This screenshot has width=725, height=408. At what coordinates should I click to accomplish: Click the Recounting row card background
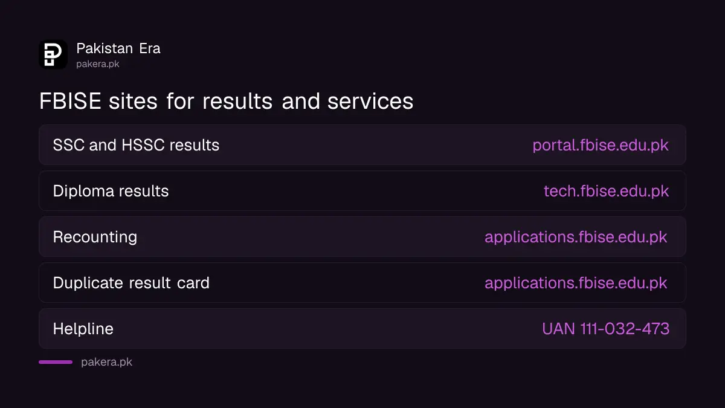click(x=362, y=237)
